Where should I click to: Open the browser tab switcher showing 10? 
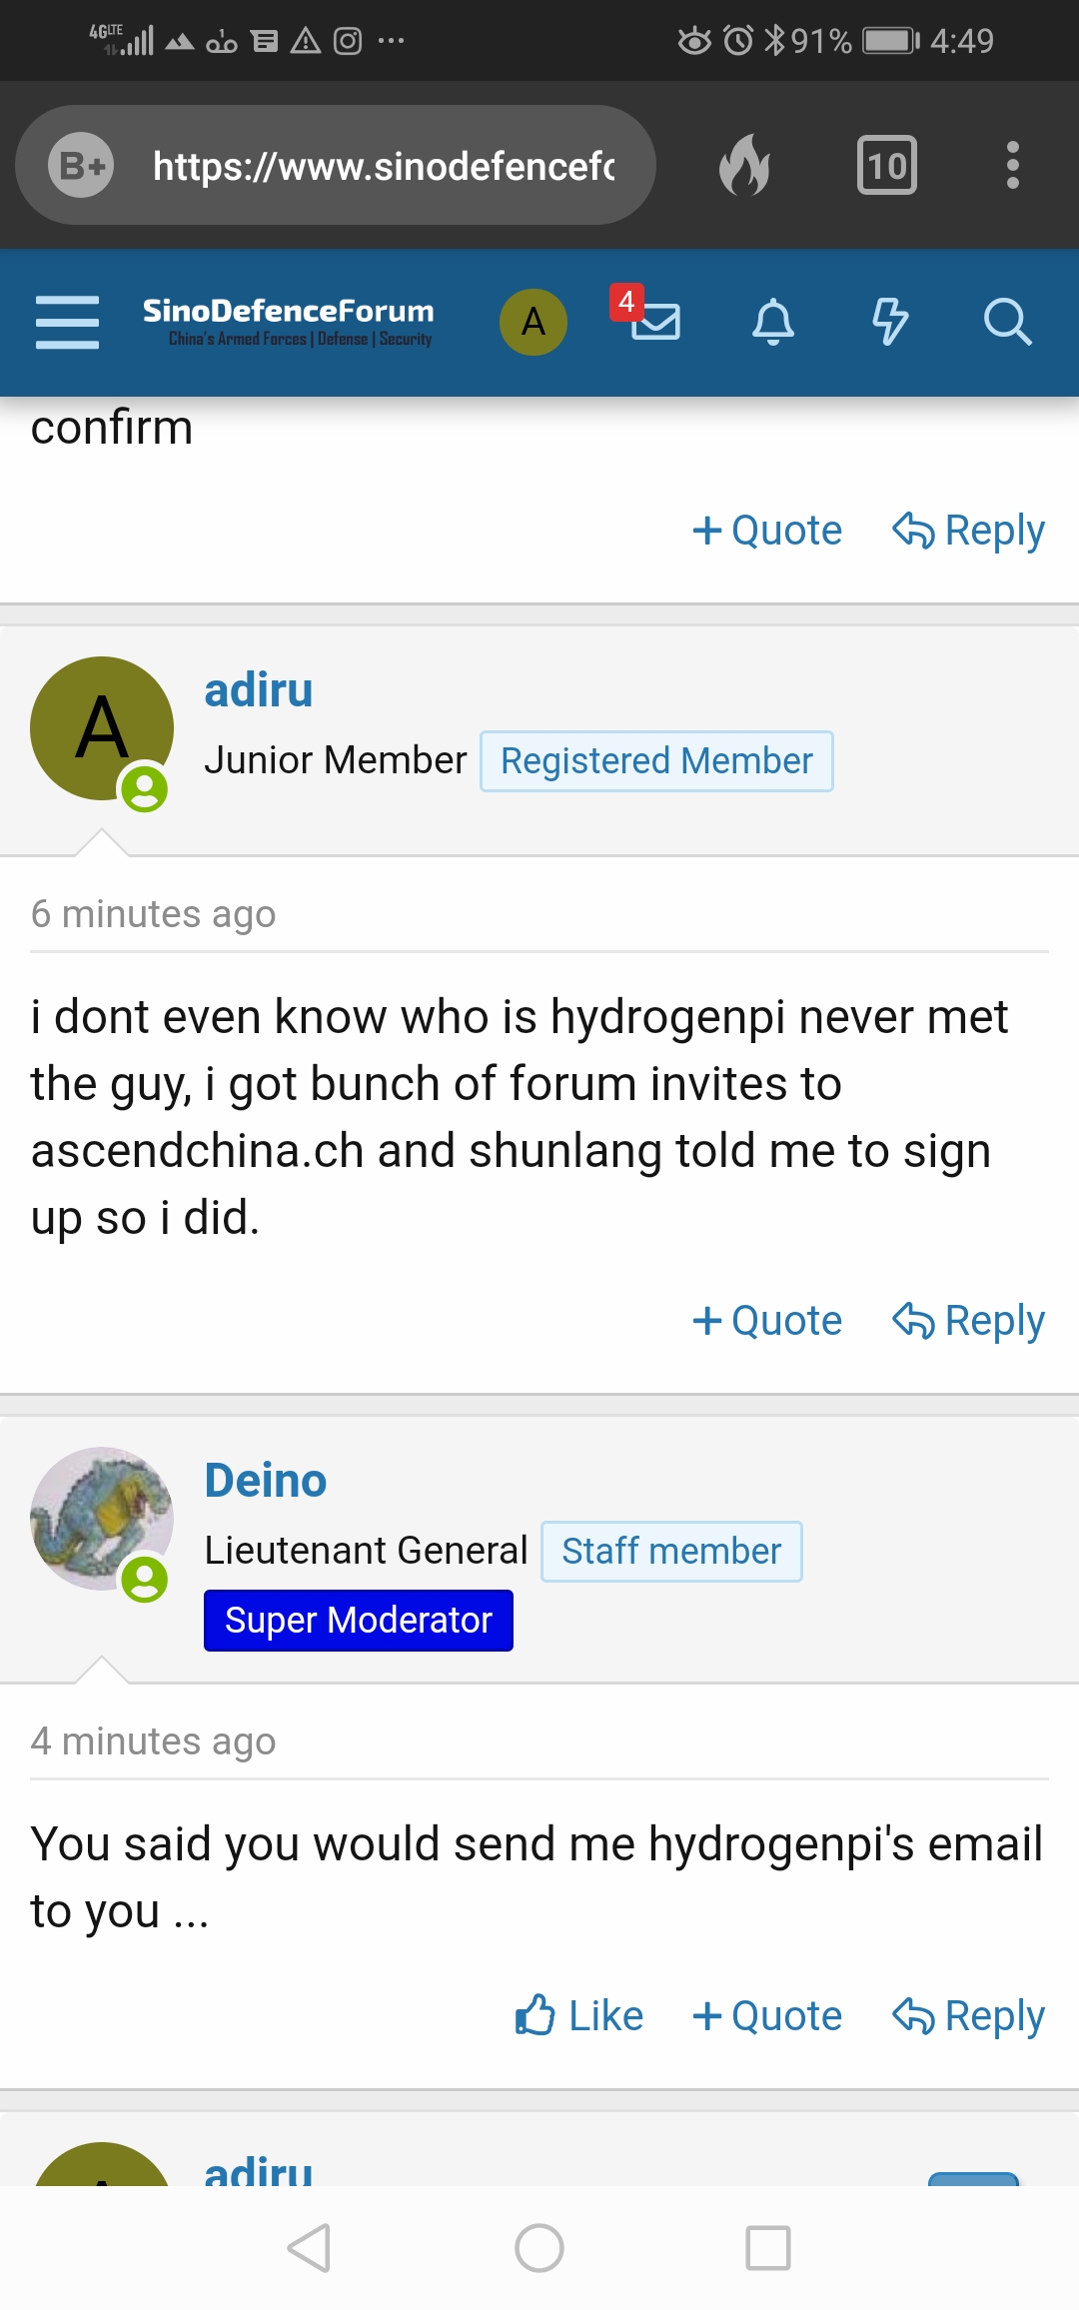887,165
